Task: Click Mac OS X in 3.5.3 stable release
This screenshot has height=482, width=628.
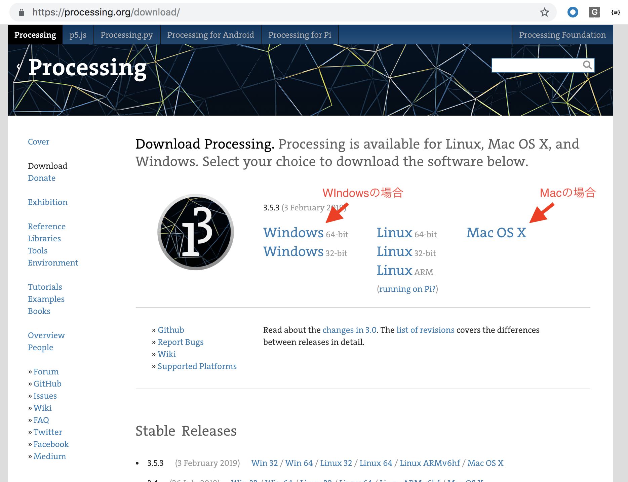Action: point(485,463)
